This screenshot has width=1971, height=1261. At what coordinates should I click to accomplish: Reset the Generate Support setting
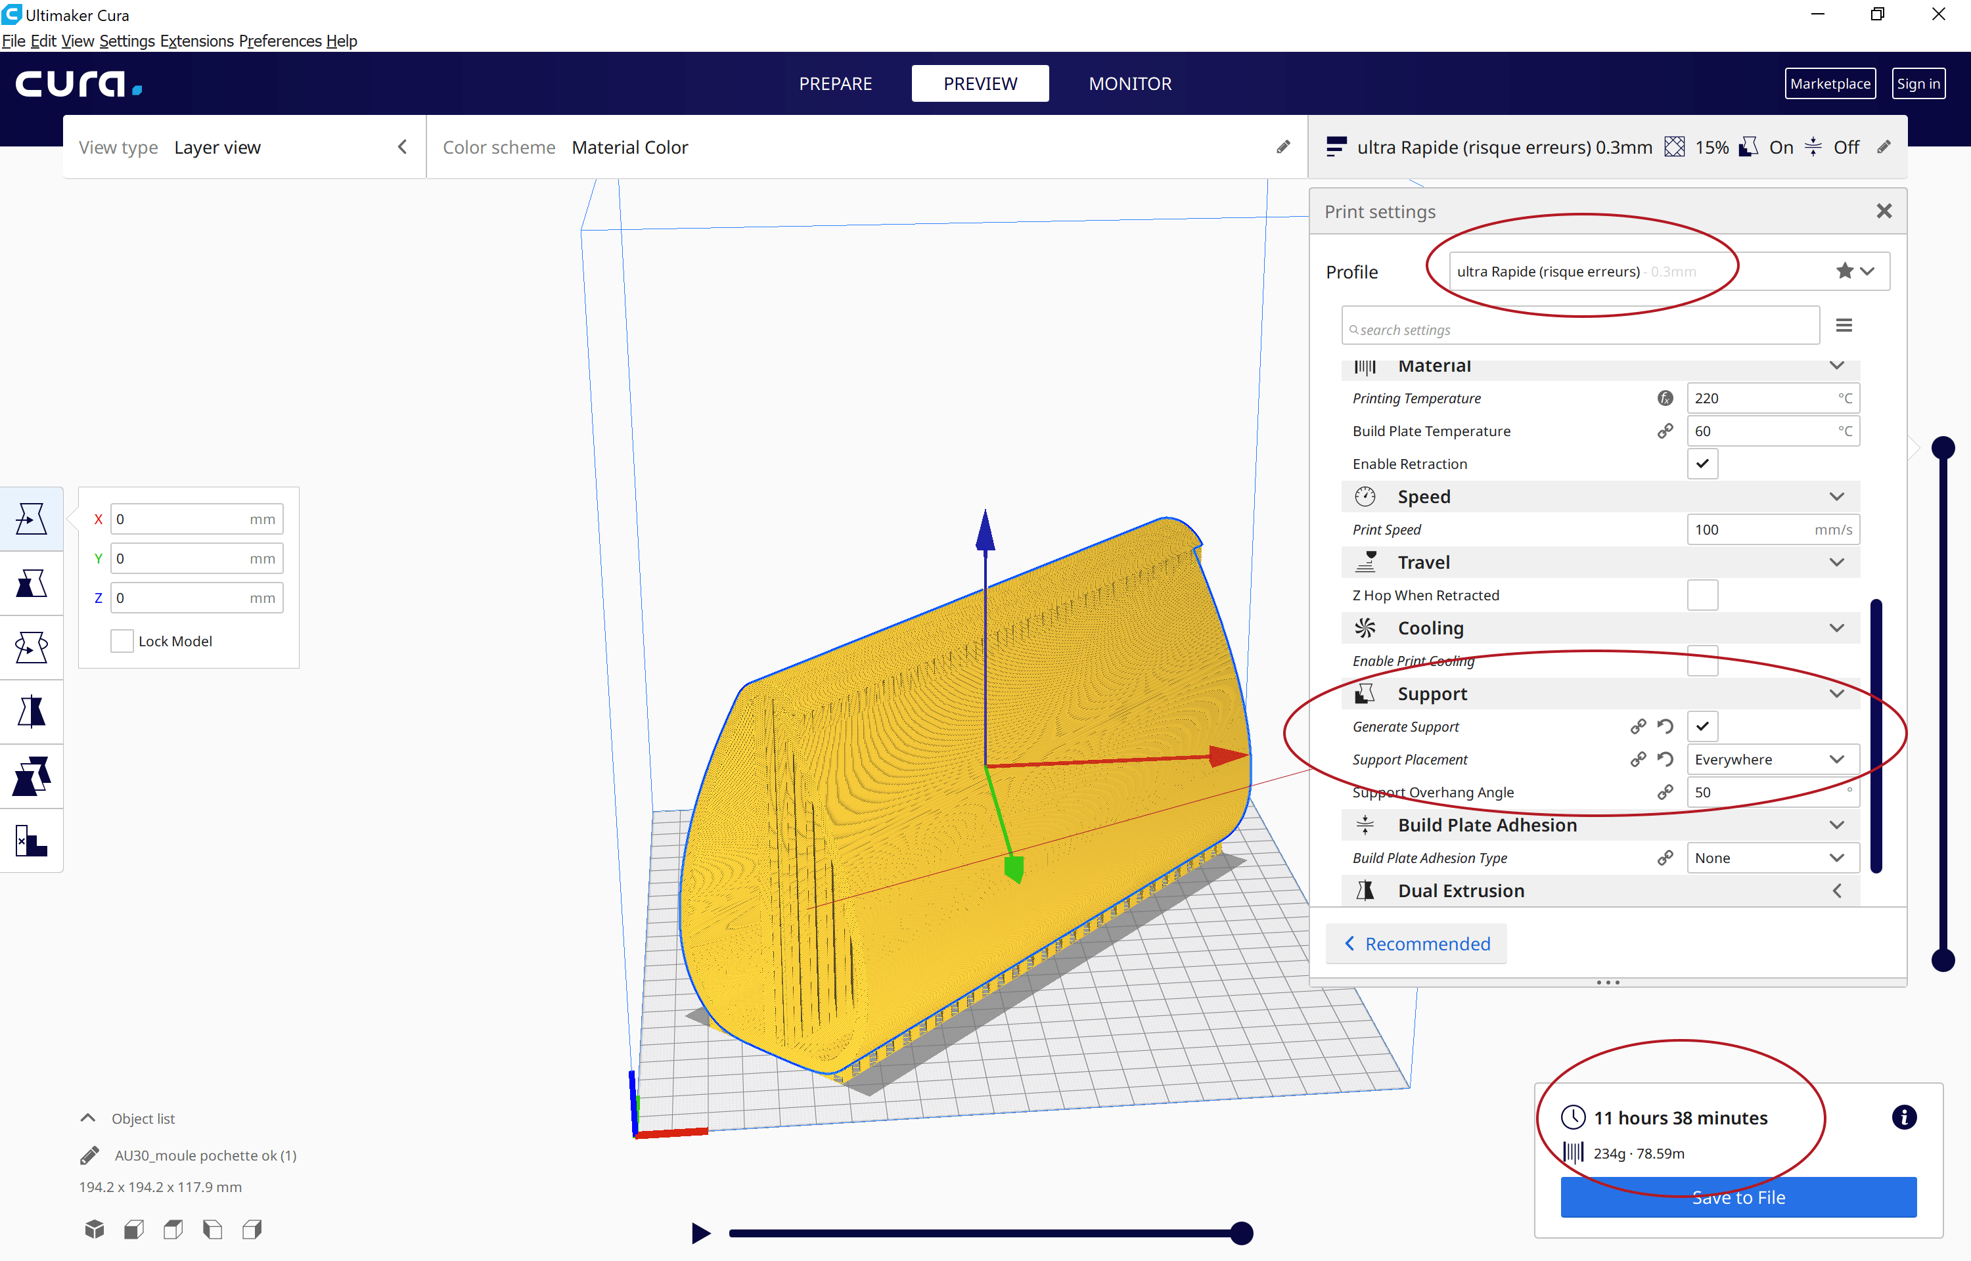[1665, 726]
